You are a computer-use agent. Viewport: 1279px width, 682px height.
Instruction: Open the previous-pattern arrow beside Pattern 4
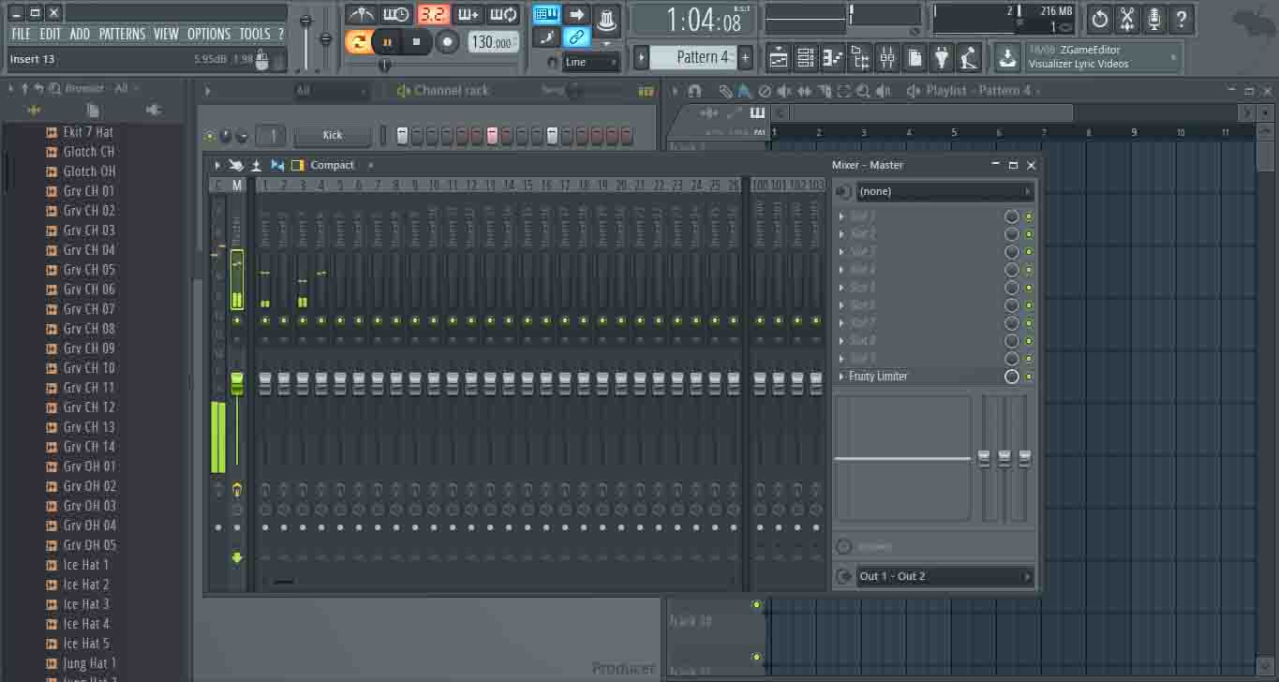click(641, 57)
